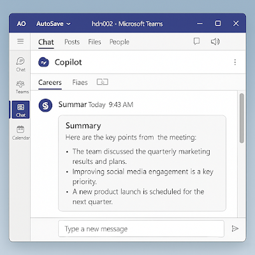Click the AO account initials

pyautogui.click(x=22, y=24)
